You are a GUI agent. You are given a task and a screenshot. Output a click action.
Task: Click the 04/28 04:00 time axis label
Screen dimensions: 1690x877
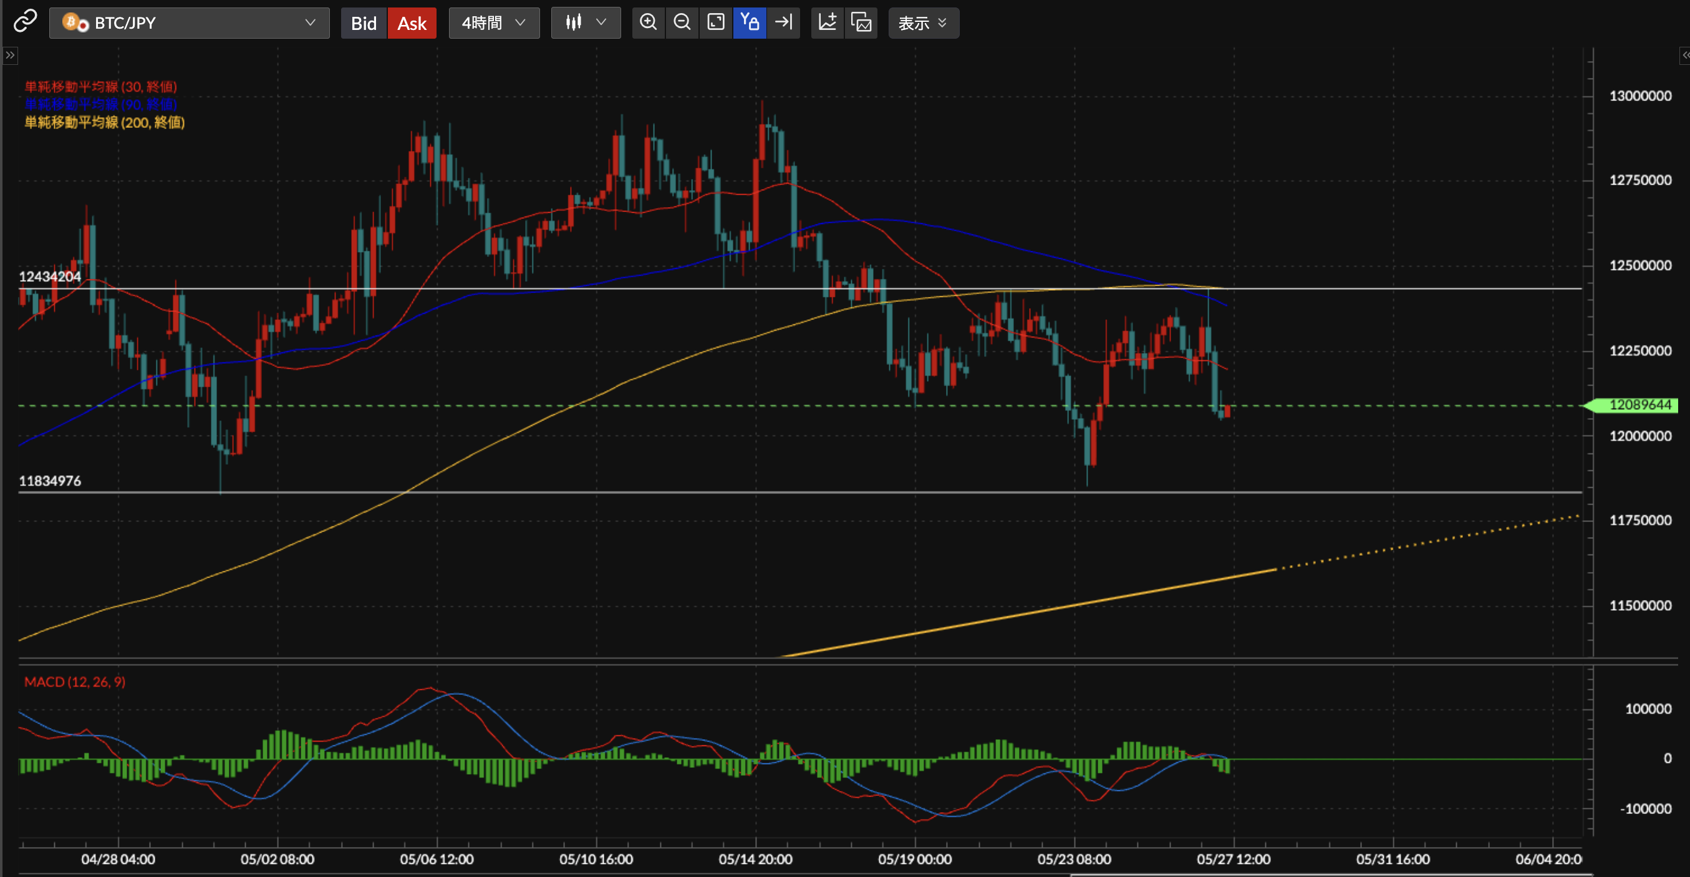pos(118,859)
